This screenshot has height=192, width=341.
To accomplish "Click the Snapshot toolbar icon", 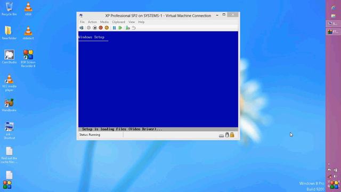I will 128,28.
